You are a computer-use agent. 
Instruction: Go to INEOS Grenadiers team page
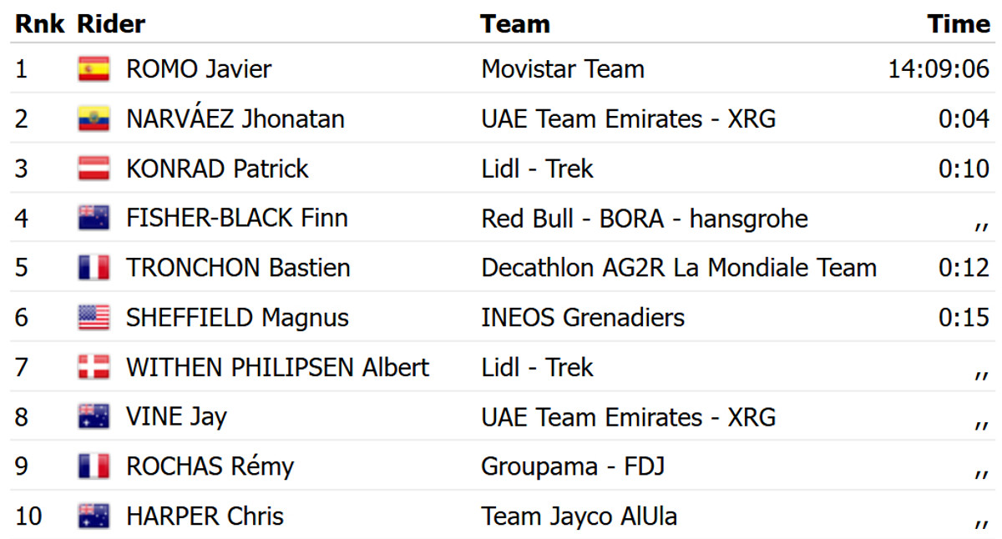(582, 318)
